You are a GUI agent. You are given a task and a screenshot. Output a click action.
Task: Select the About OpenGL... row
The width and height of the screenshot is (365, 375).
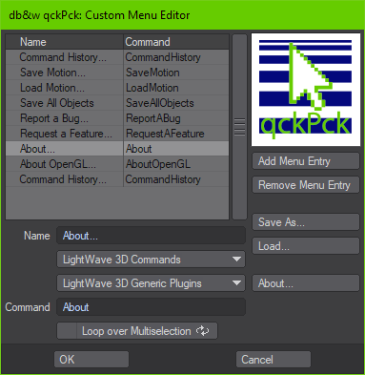tap(117, 164)
